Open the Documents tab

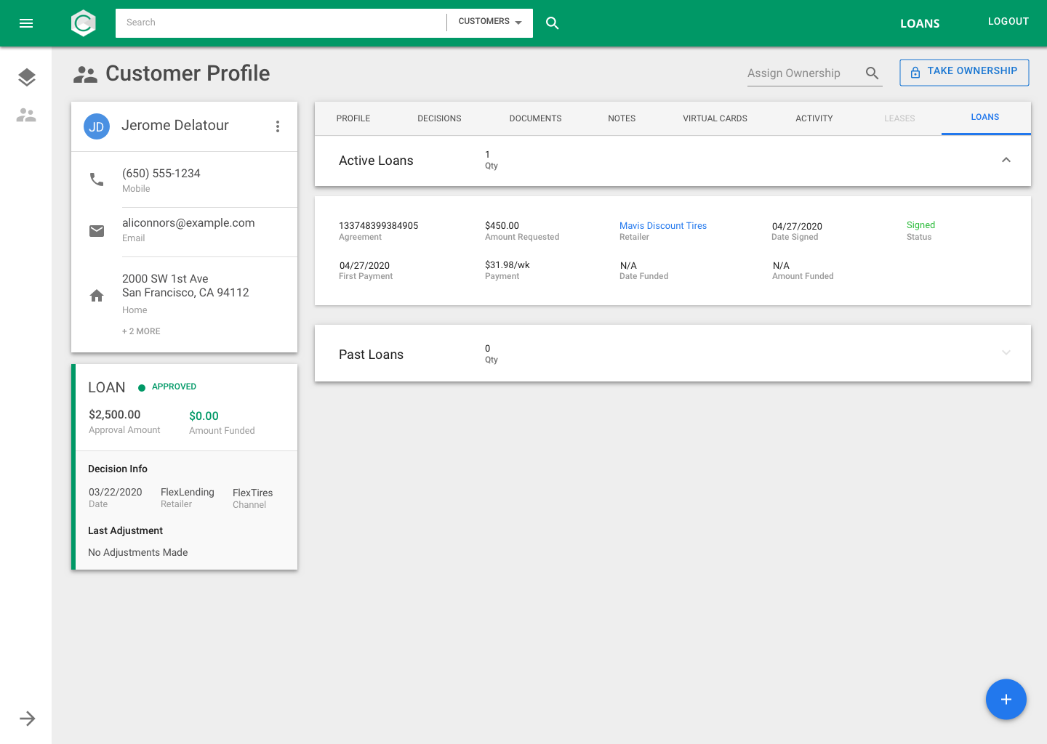point(535,118)
